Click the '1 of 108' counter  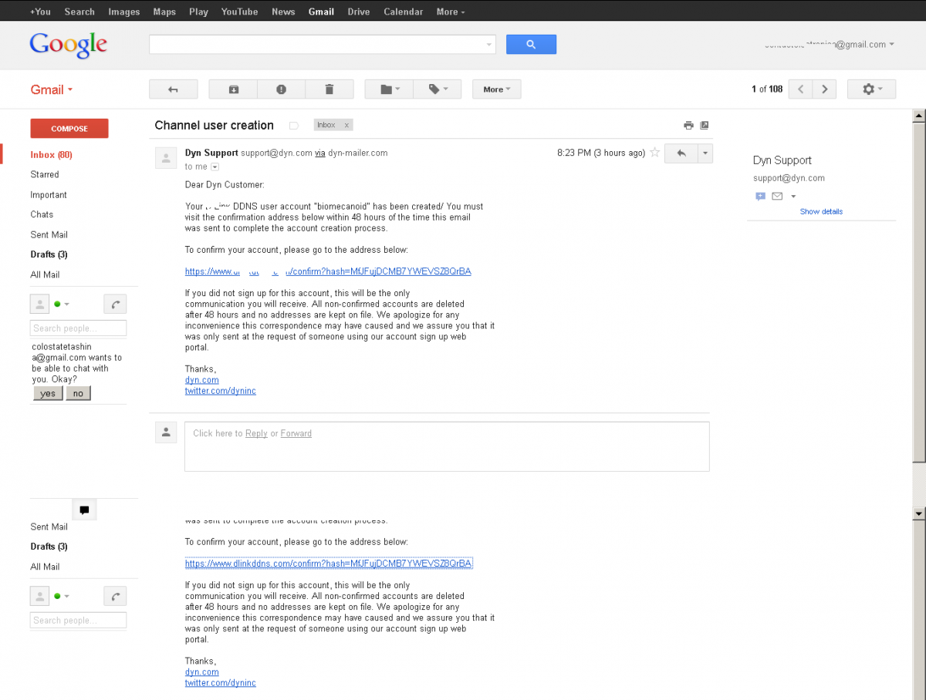click(x=767, y=89)
